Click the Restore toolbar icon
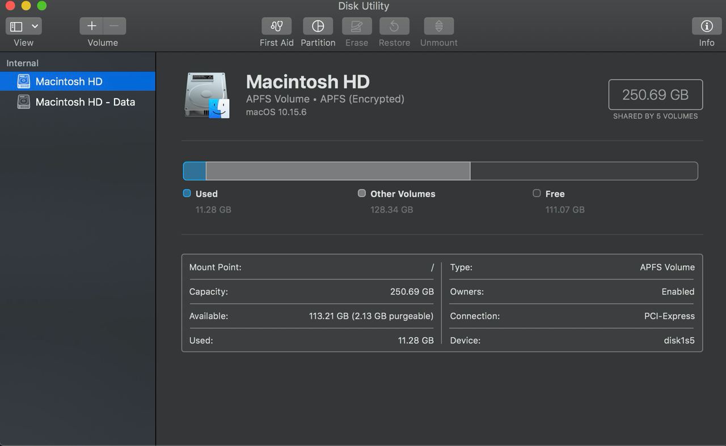 [x=394, y=26]
